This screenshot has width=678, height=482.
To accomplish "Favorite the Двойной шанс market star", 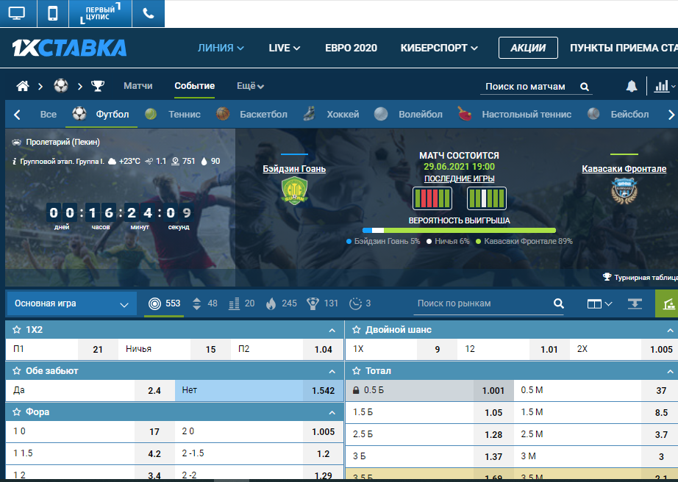I will [357, 330].
